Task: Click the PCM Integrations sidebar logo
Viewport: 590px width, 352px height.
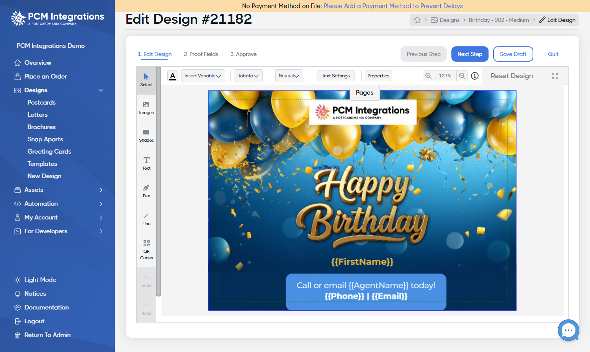Action: (x=57, y=18)
